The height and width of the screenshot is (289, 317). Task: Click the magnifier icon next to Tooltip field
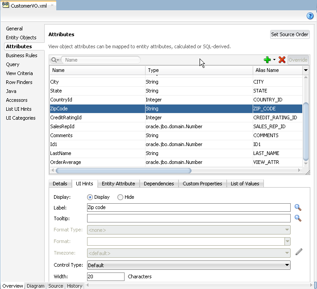click(298, 218)
